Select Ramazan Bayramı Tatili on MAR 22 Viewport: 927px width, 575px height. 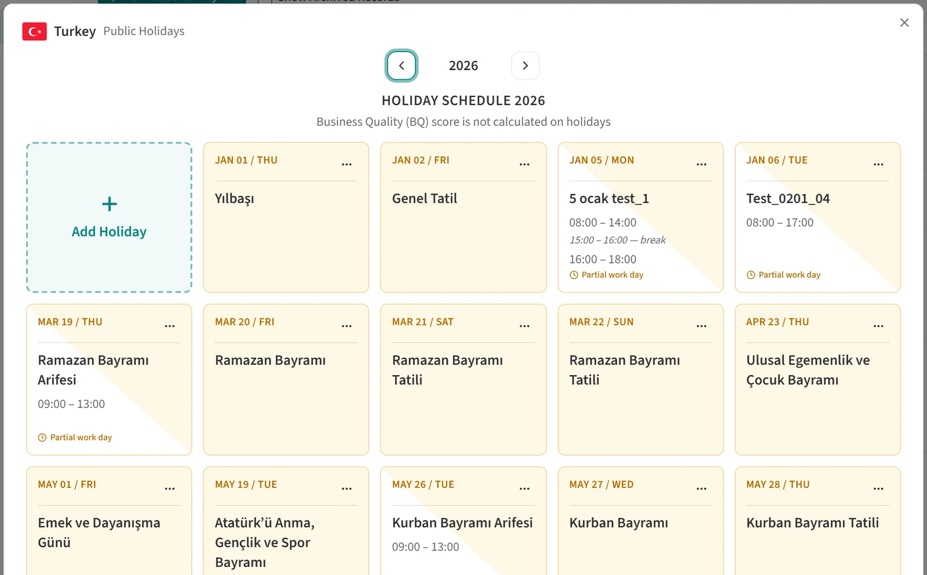tap(625, 370)
